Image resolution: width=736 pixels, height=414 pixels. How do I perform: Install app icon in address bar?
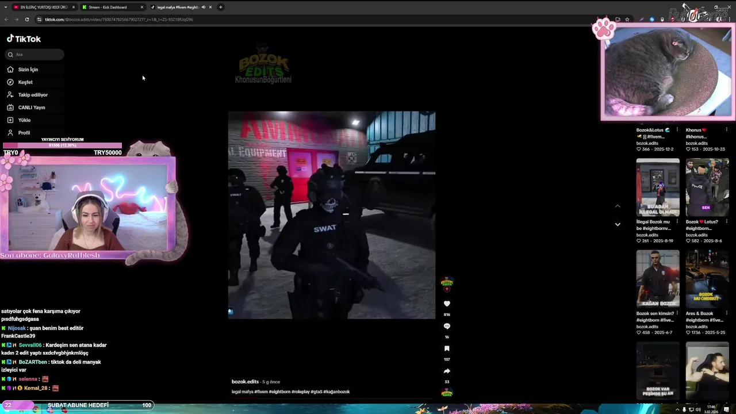tap(618, 19)
